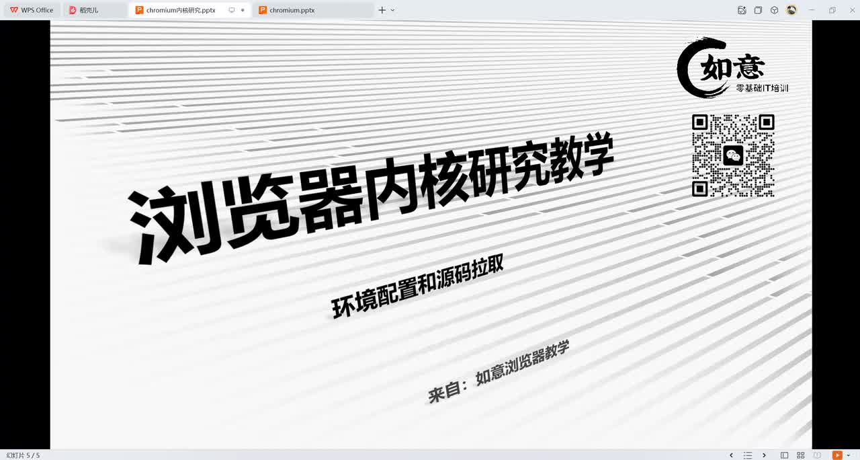The width and height of the screenshot is (860, 460).
Task: Click the 幻灯片 5 / 5 slide counter
Action: [x=23, y=455]
